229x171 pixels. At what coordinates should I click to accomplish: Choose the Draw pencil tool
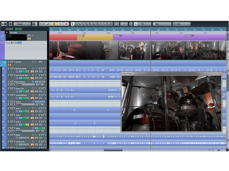[100, 24]
